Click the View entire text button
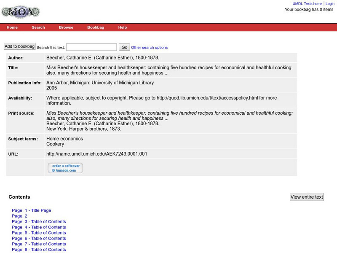 [x=307, y=197]
